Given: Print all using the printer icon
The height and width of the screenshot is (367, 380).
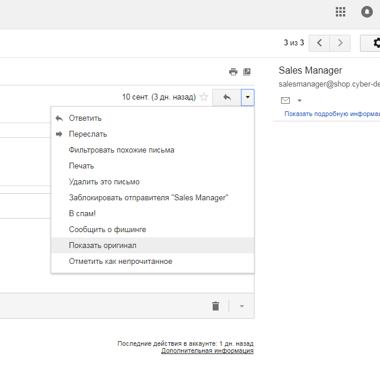Looking at the screenshot, I should coord(233,72).
